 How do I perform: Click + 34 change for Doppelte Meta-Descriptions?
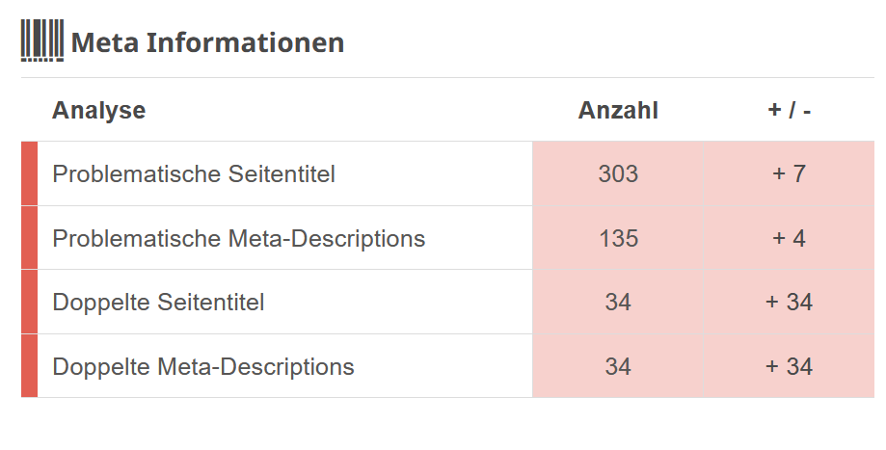pyautogui.click(x=789, y=367)
